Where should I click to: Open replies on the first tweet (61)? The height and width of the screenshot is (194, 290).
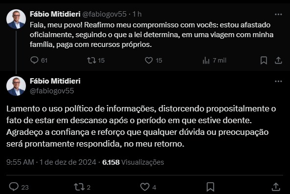(39, 60)
